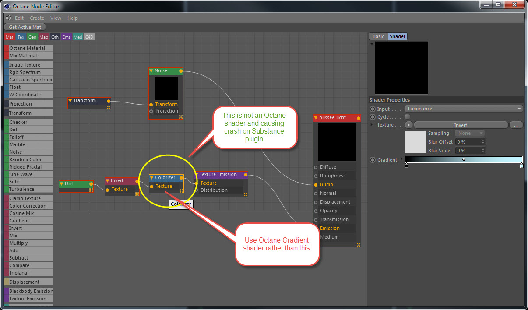Click the Invert texture button
Screen dimensions: 528x310
point(461,125)
